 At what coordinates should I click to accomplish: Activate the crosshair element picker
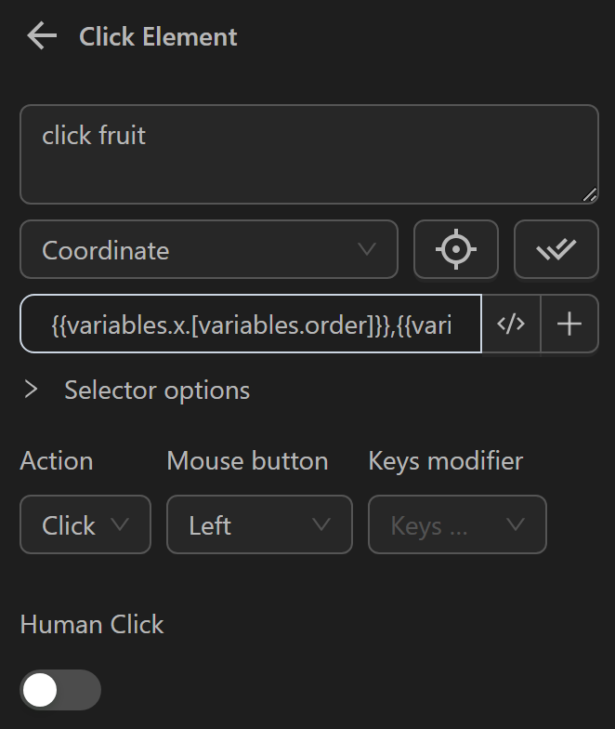pos(456,250)
